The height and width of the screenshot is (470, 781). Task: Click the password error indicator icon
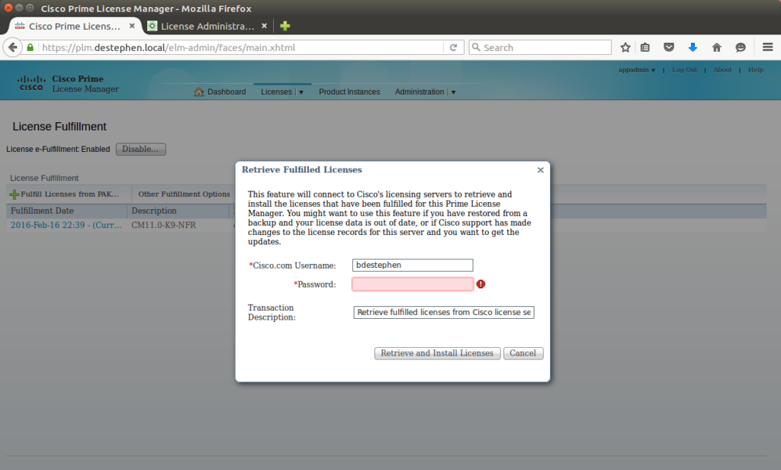(x=480, y=284)
